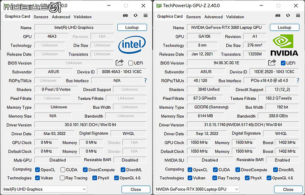Click BIOS Version field 94.06.3C.00.1E
This screenshot has width=305, height=195.
226,63
